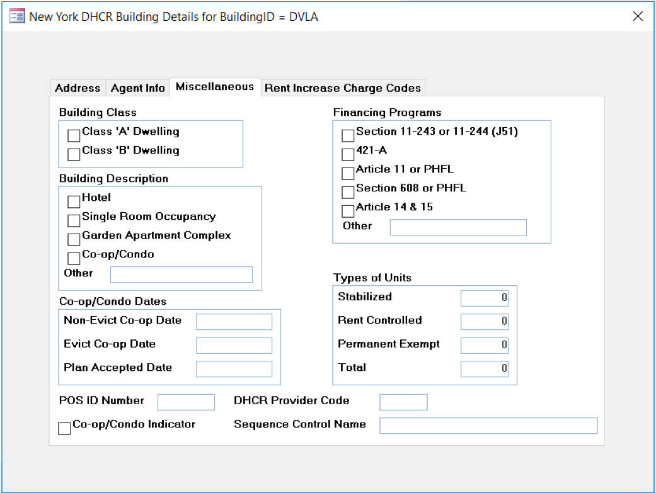Switch to the Address tab

(78, 88)
